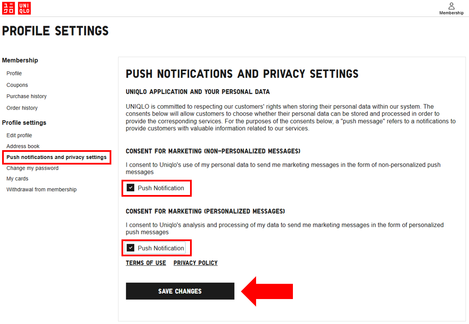Image resolution: width=469 pixels, height=324 pixels.
Task: Open the Membership account icon
Action: click(x=451, y=6)
